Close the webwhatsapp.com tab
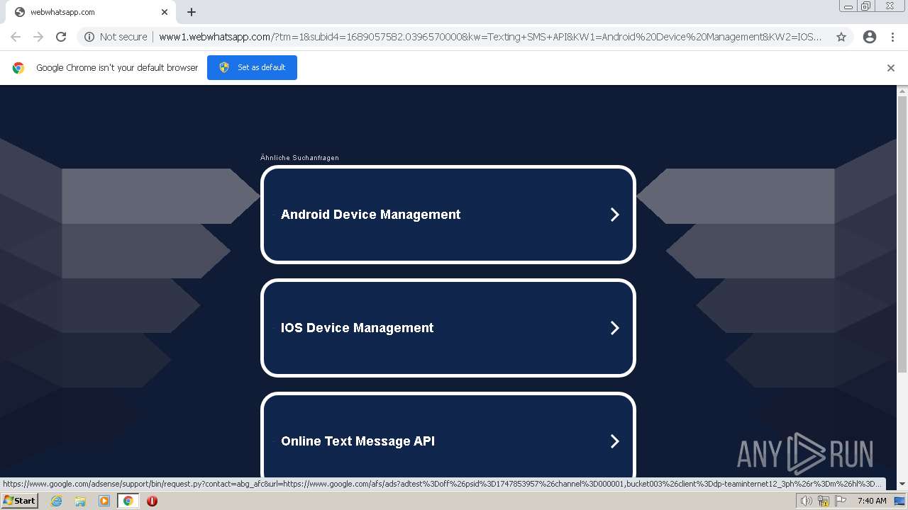 (x=165, y=12)
